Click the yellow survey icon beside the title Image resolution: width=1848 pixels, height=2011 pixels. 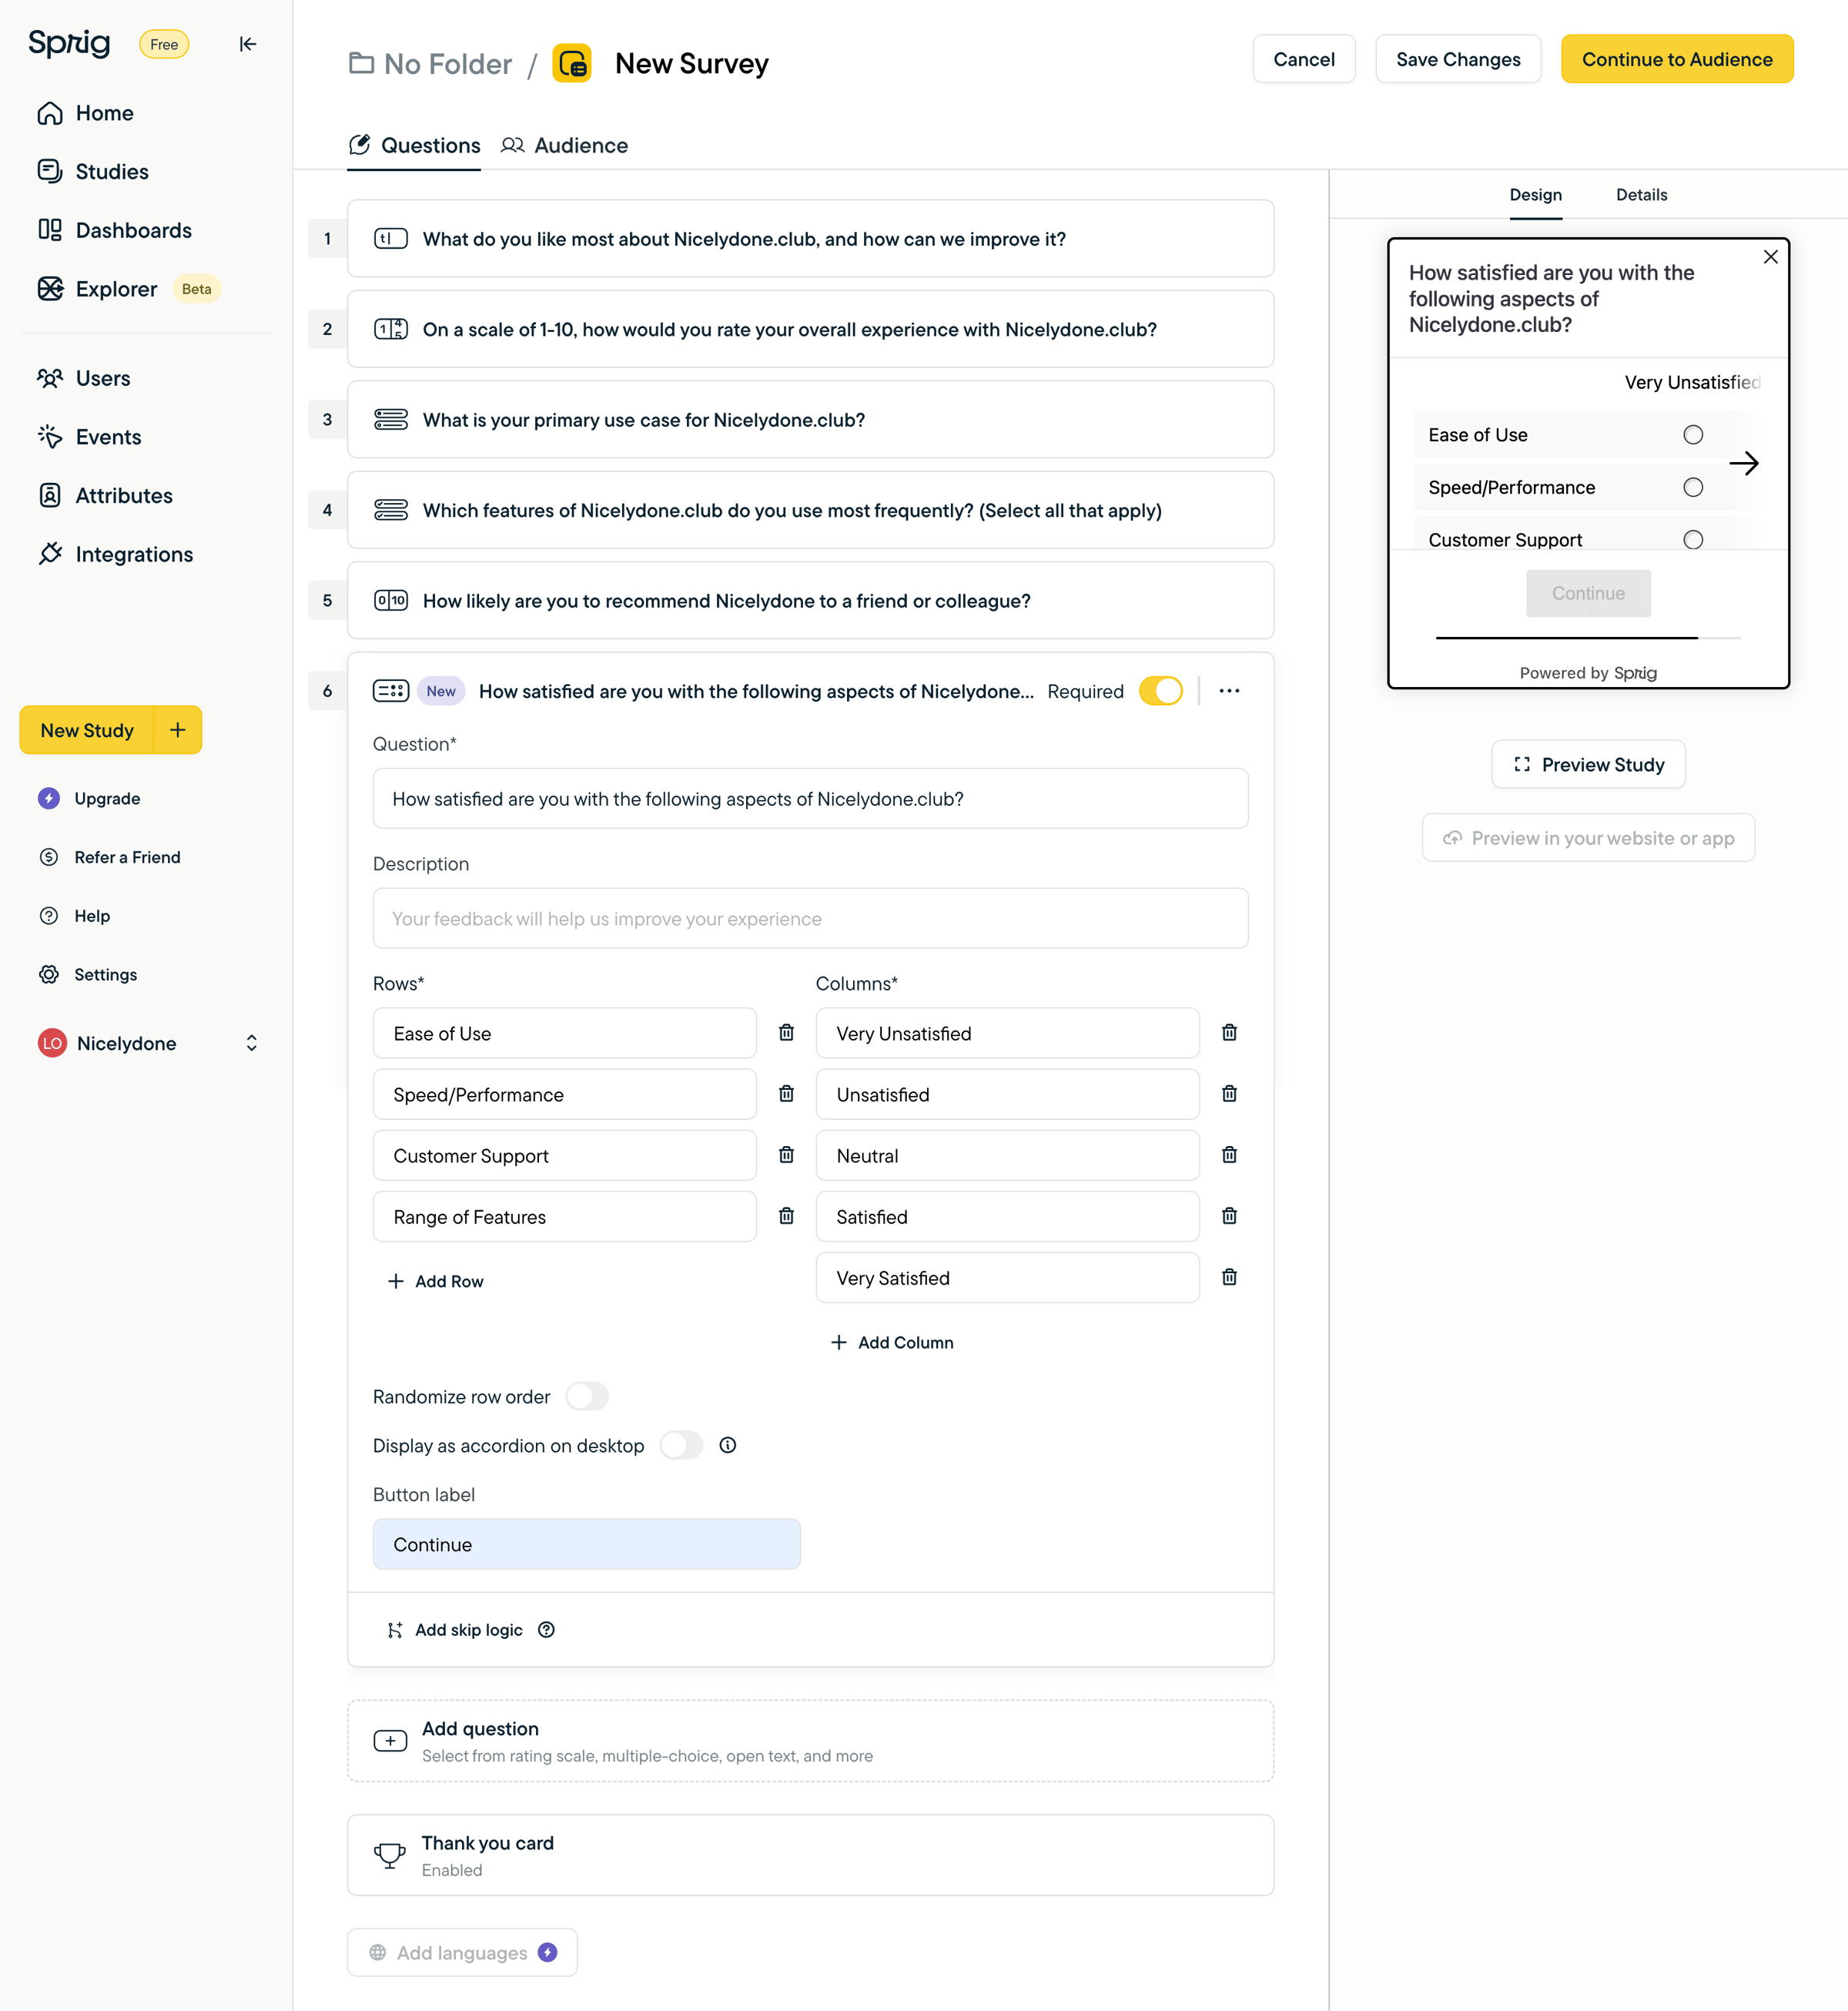tap(572, 63)
